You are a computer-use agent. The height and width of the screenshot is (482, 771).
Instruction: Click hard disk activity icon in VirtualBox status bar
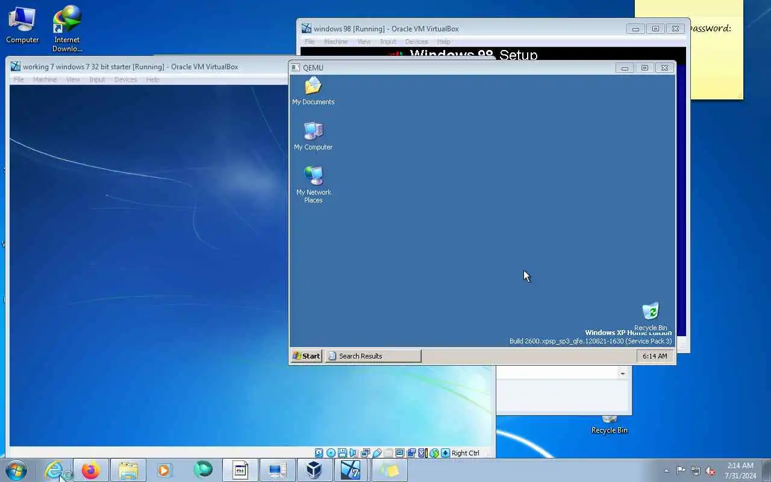point(319,453)
